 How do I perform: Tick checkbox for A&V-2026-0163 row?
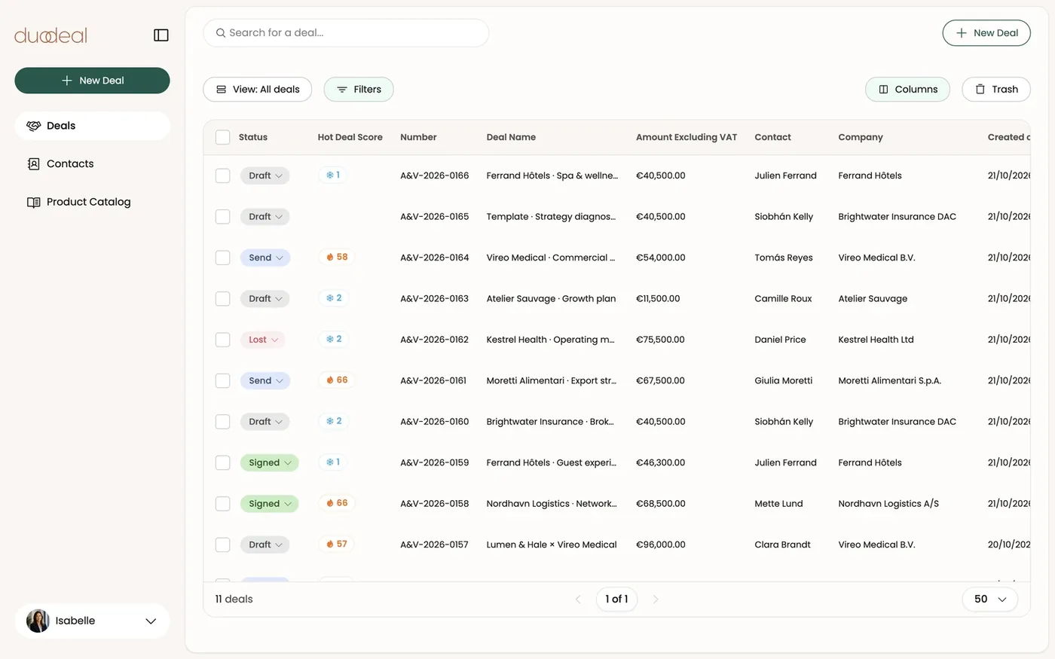pos(222,299)
